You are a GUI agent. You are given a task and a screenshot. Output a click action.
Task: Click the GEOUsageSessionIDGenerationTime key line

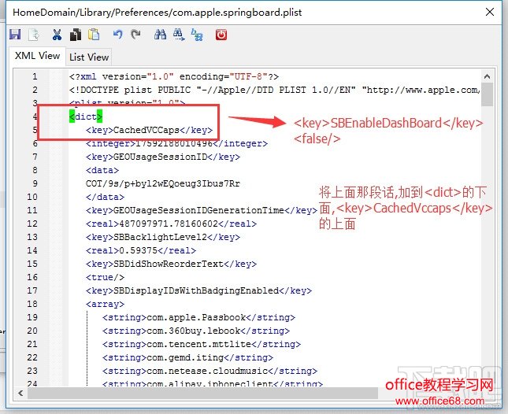(202, 210)
